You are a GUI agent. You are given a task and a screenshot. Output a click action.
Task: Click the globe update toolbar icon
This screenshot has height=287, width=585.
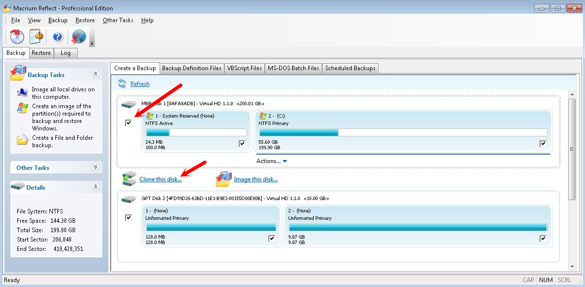[x=78, y=37]
